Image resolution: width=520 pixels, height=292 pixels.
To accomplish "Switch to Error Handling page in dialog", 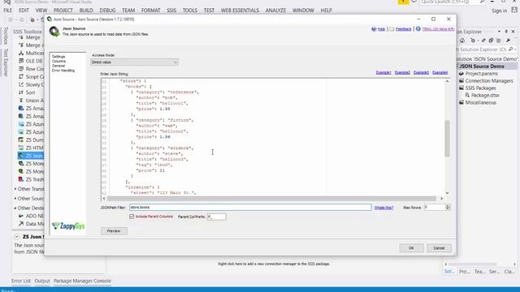I will (63, 71).
